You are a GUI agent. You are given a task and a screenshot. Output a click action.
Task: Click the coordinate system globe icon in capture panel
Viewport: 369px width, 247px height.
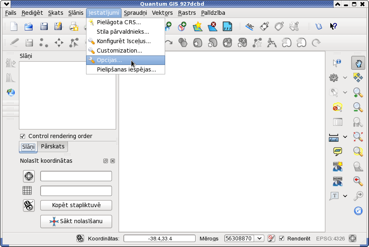pyautogui.click(x=29, y=176)
